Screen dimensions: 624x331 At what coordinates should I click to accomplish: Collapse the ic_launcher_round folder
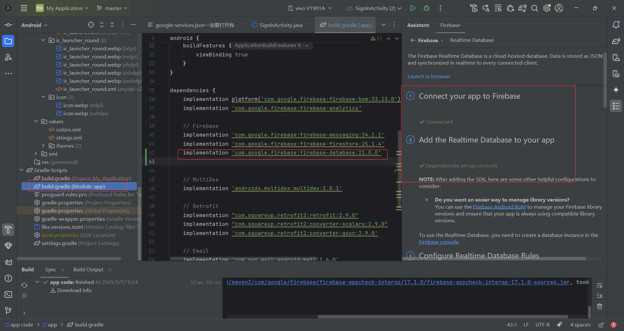tap(43, 40)
